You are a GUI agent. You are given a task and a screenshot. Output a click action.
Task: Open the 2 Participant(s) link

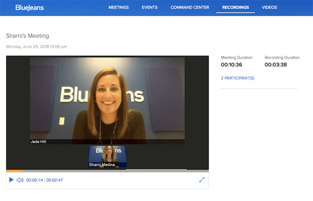237,78
